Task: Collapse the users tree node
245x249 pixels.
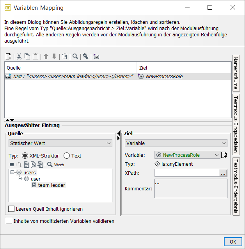Action: 12,172
